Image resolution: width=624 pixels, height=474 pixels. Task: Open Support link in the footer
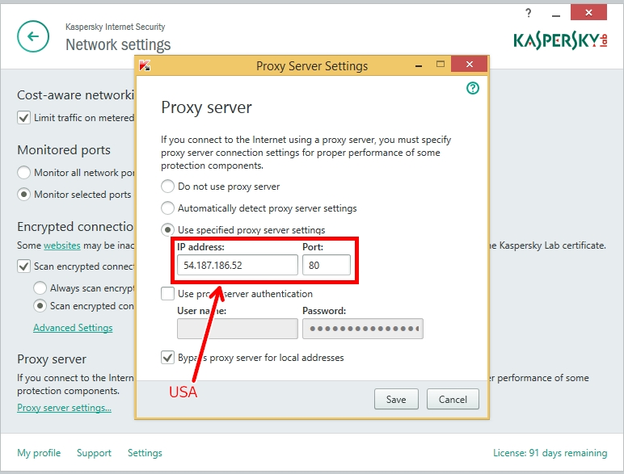click(x=94, y=453)
